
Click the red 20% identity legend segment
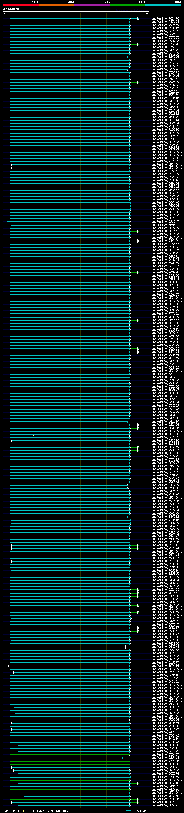coord(20,5)
